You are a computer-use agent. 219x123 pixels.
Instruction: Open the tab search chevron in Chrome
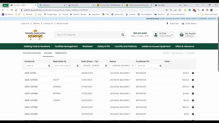coord(197,5)
